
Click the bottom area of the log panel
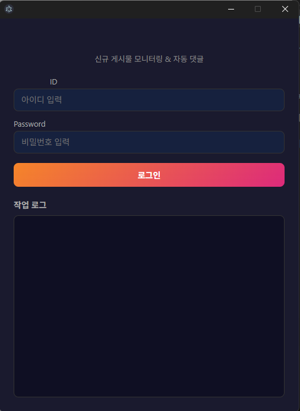149,385
